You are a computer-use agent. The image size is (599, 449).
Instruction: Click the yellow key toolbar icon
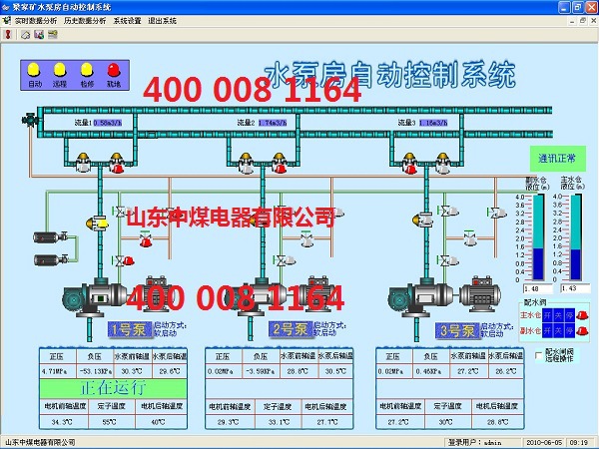pyautogui.click(x=52, y=35)
